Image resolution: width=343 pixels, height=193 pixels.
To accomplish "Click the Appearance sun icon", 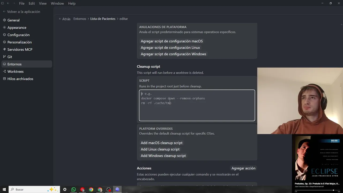I will point(4,27).
